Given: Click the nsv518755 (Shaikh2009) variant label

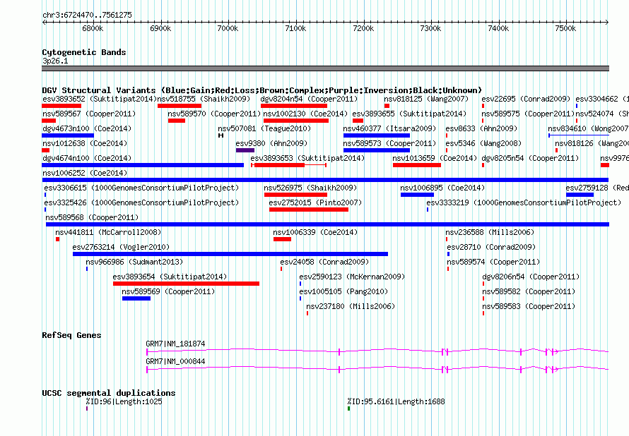Looking at the screenshot, I should 204,99.
